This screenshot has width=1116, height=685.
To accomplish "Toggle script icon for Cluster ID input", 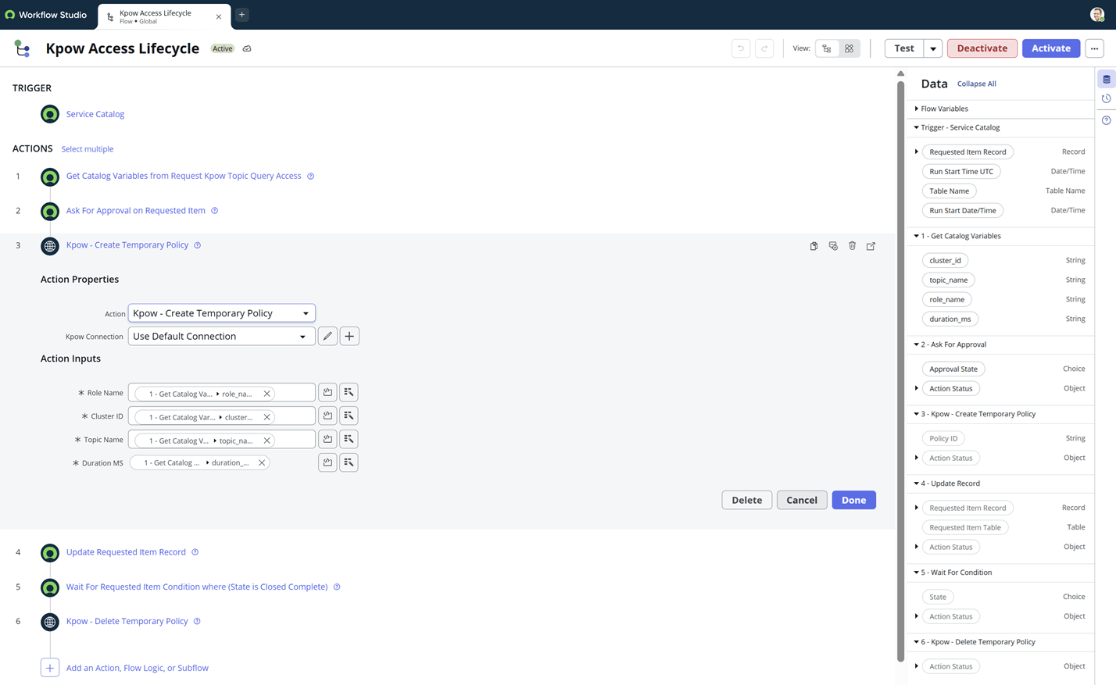I will [327, 416].
